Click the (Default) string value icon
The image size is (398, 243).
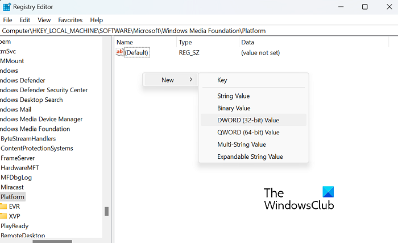point(119,52)
